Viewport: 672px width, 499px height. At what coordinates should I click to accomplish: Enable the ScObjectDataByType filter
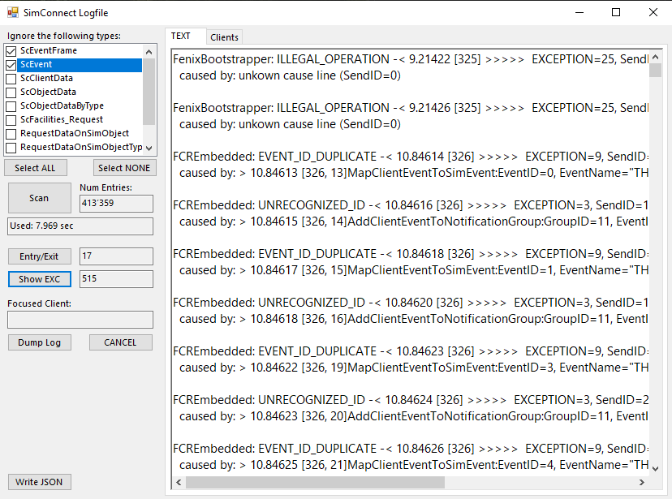[11, 105]
